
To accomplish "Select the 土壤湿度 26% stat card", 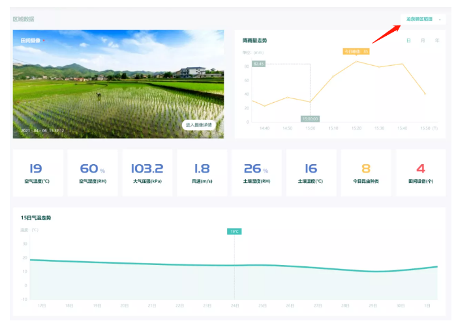I will tap(256, 173).
